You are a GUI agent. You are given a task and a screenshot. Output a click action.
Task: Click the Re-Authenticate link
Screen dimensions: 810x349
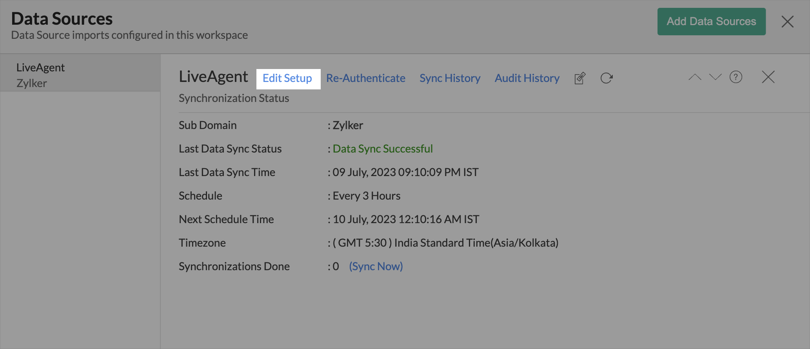[x=365, y=78]
